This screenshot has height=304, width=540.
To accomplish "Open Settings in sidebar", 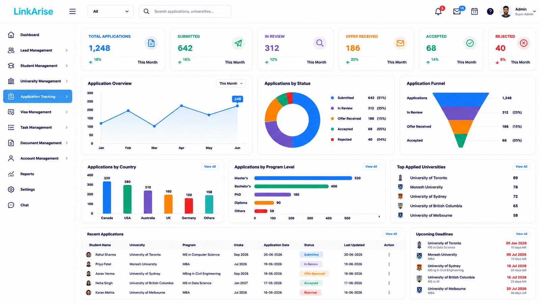I will tap(37, 189).
